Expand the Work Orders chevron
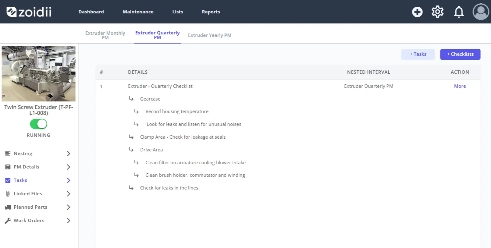The width and height of the screenshot is (491, 248). (69, 221)
